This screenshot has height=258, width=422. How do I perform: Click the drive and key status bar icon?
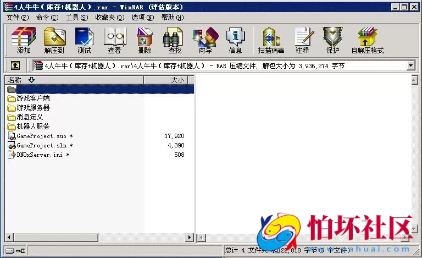click(15, 251)
